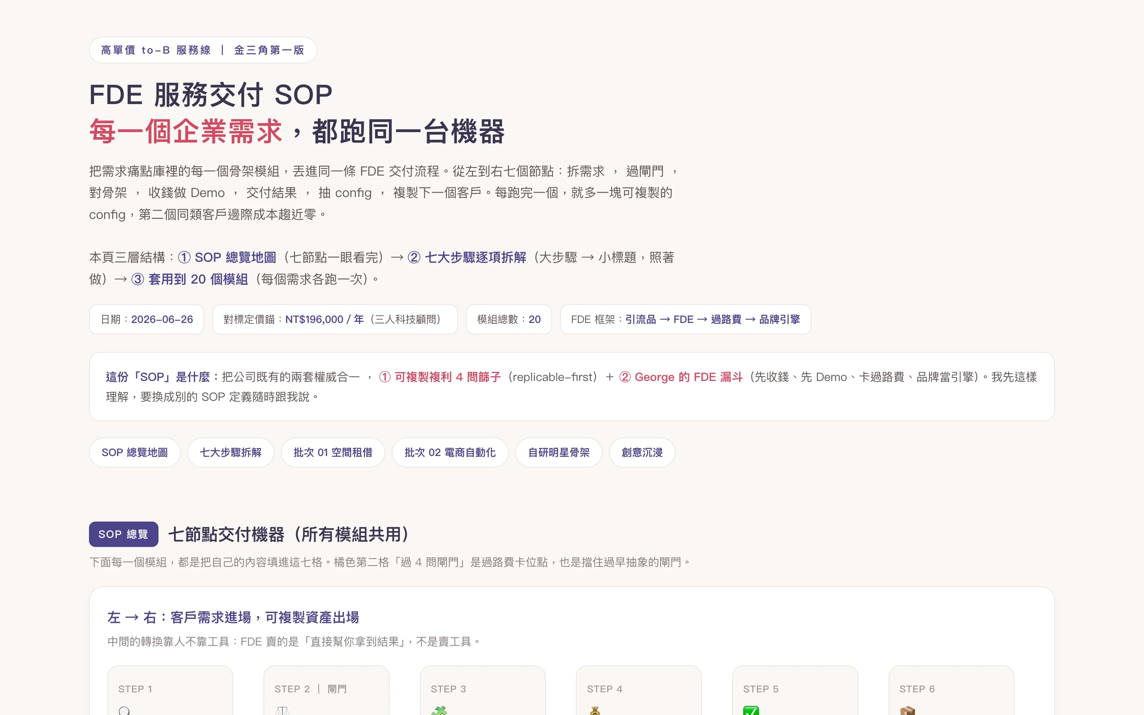Image resolution: width=1144 pixels, height=715 pixels.
Task: Click the 創意沉浸 navigation pill
Action: [x=642, y=452]
